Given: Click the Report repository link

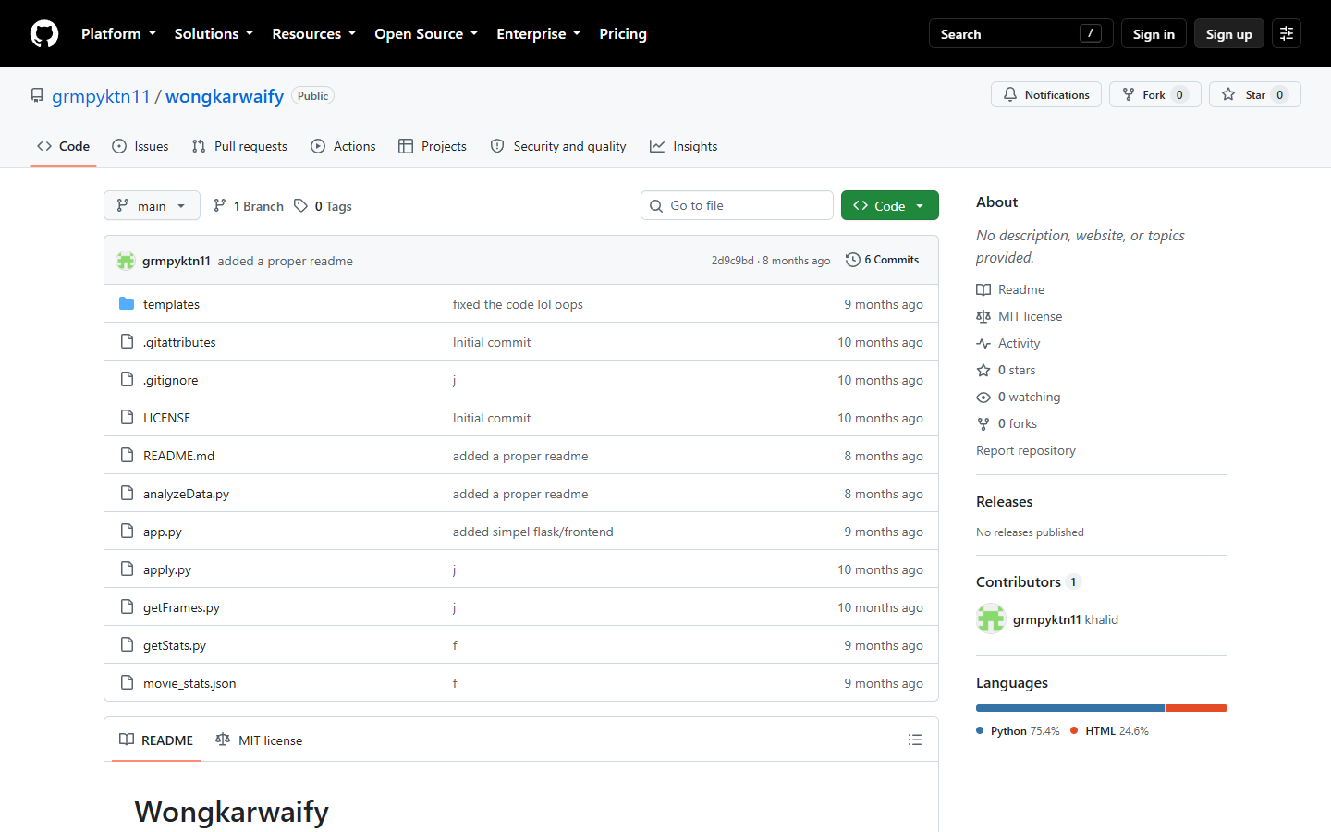Looking at the screenshot, I should tap(1026, 450).
